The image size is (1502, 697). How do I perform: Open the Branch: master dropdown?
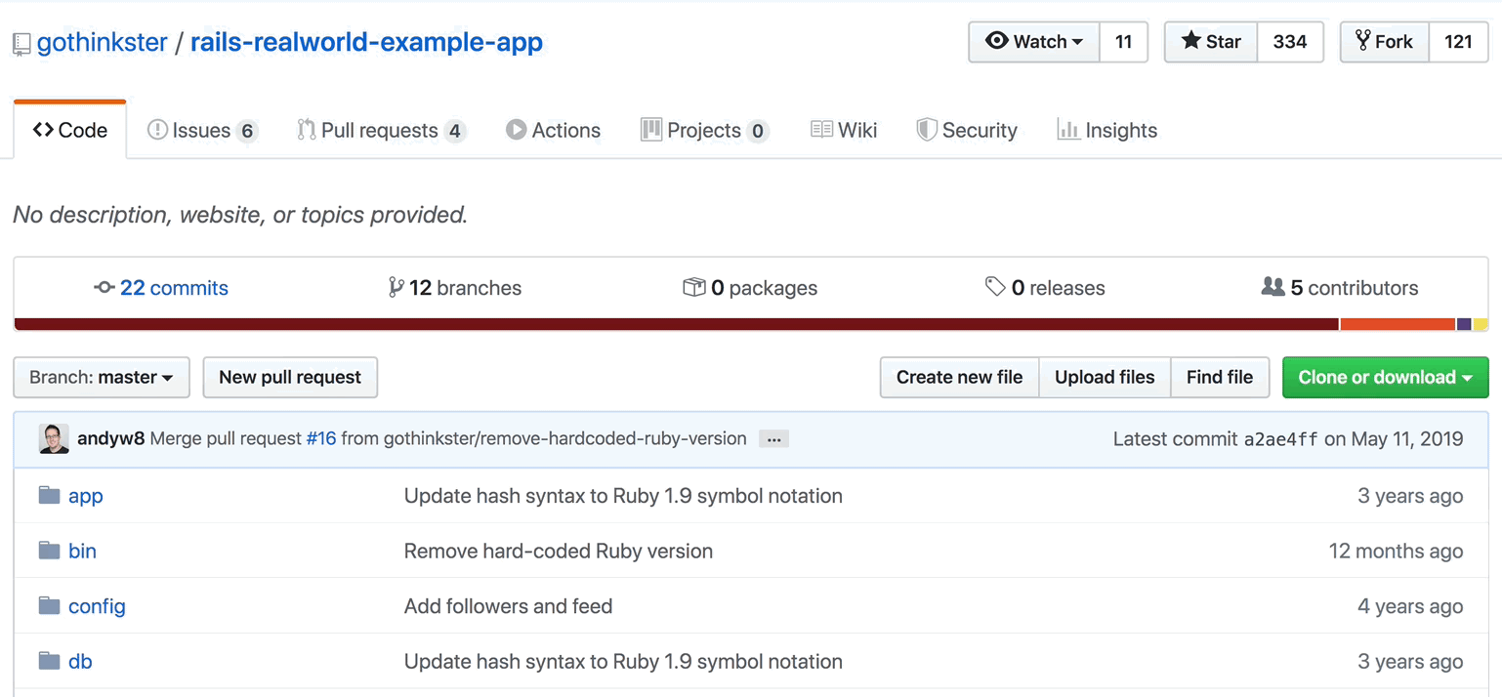(102, 377)
